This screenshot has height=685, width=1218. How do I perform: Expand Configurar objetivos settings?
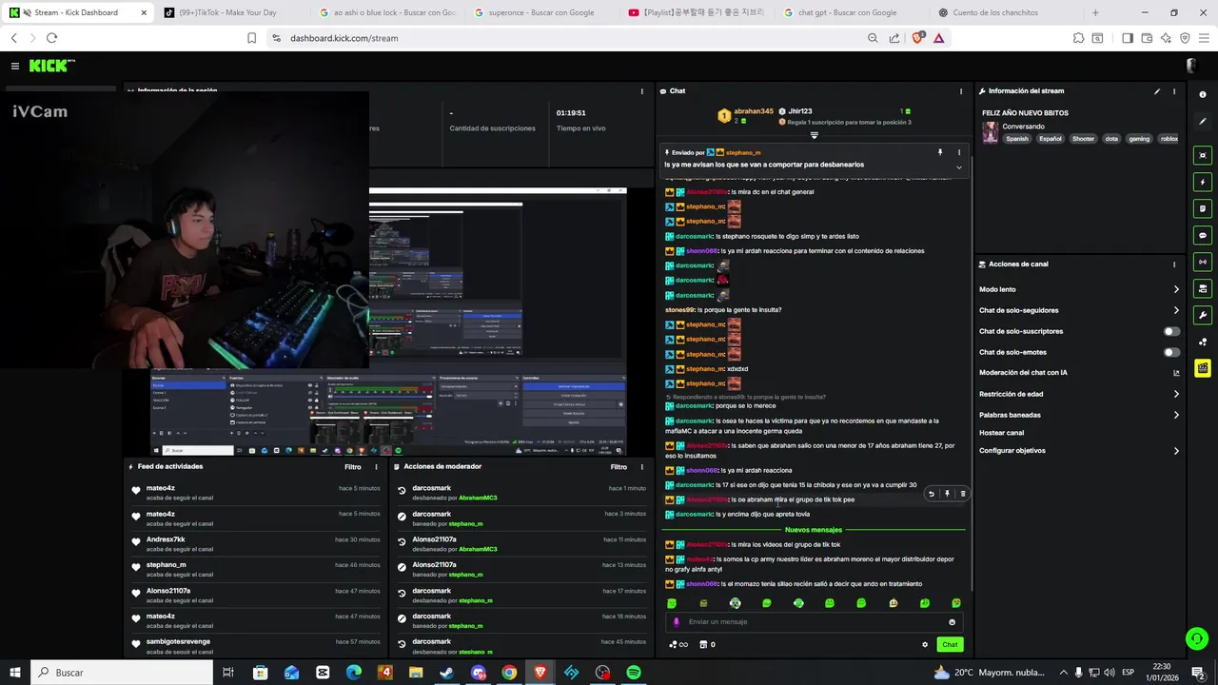click(1176, 451)
